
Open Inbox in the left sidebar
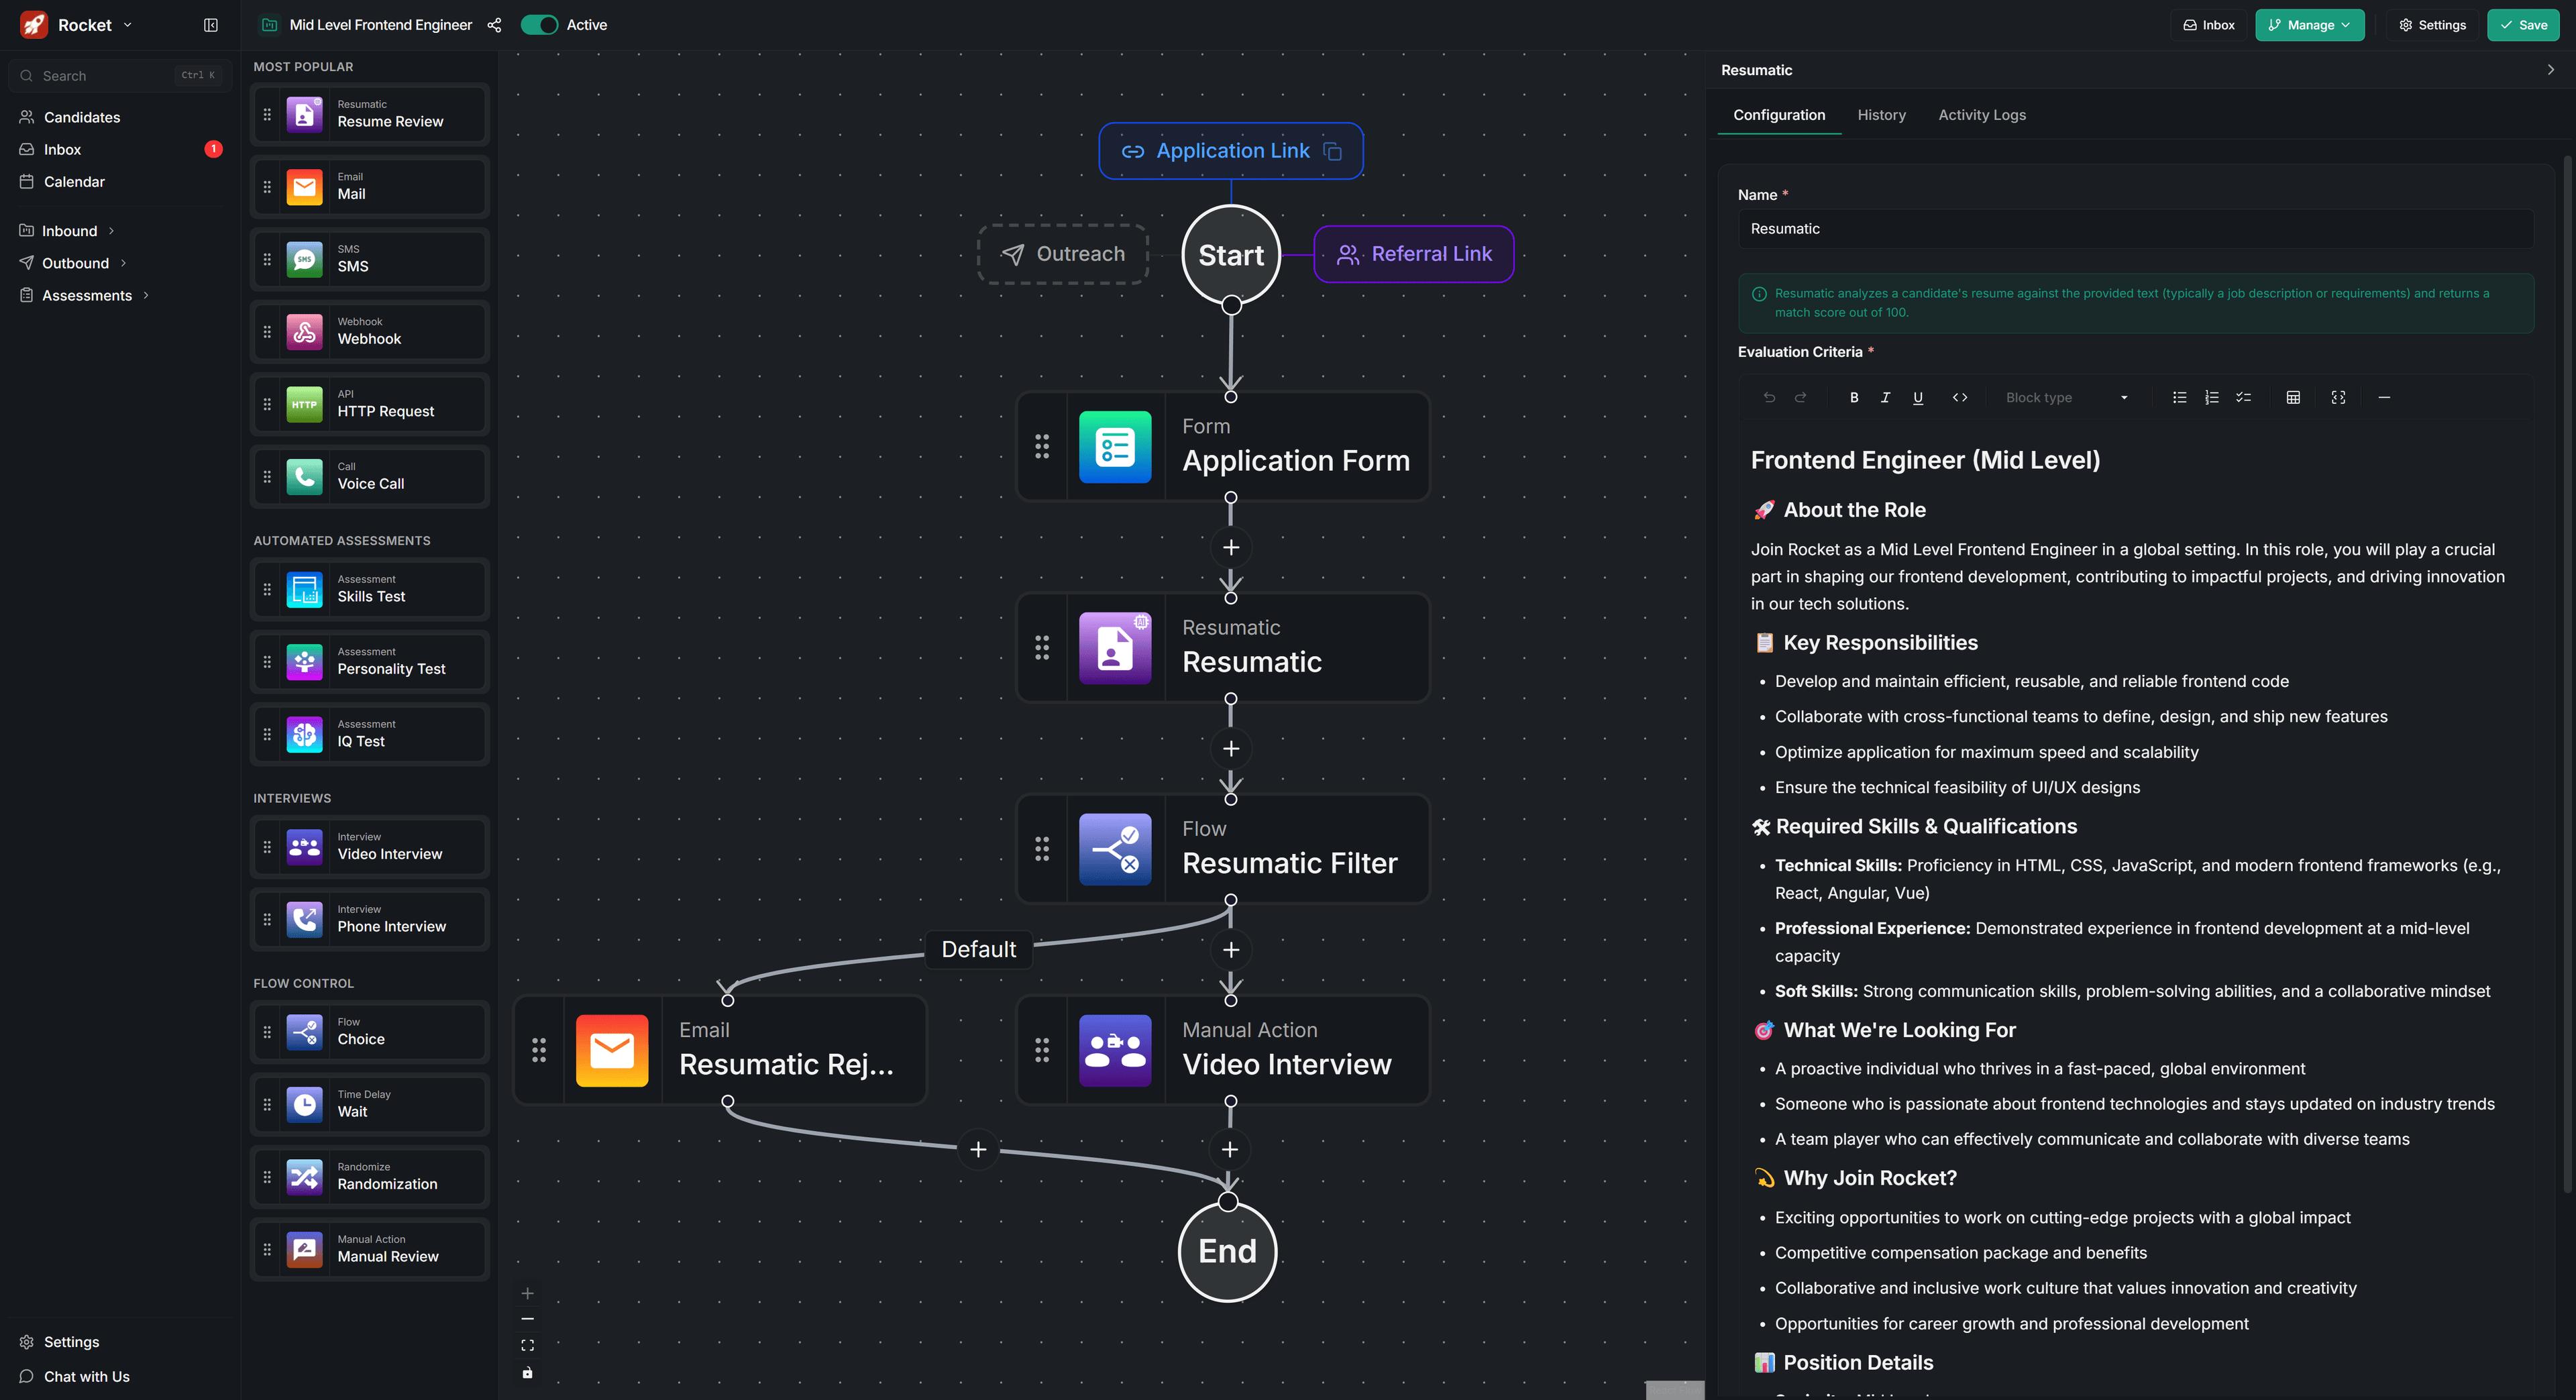coord(62,149)
